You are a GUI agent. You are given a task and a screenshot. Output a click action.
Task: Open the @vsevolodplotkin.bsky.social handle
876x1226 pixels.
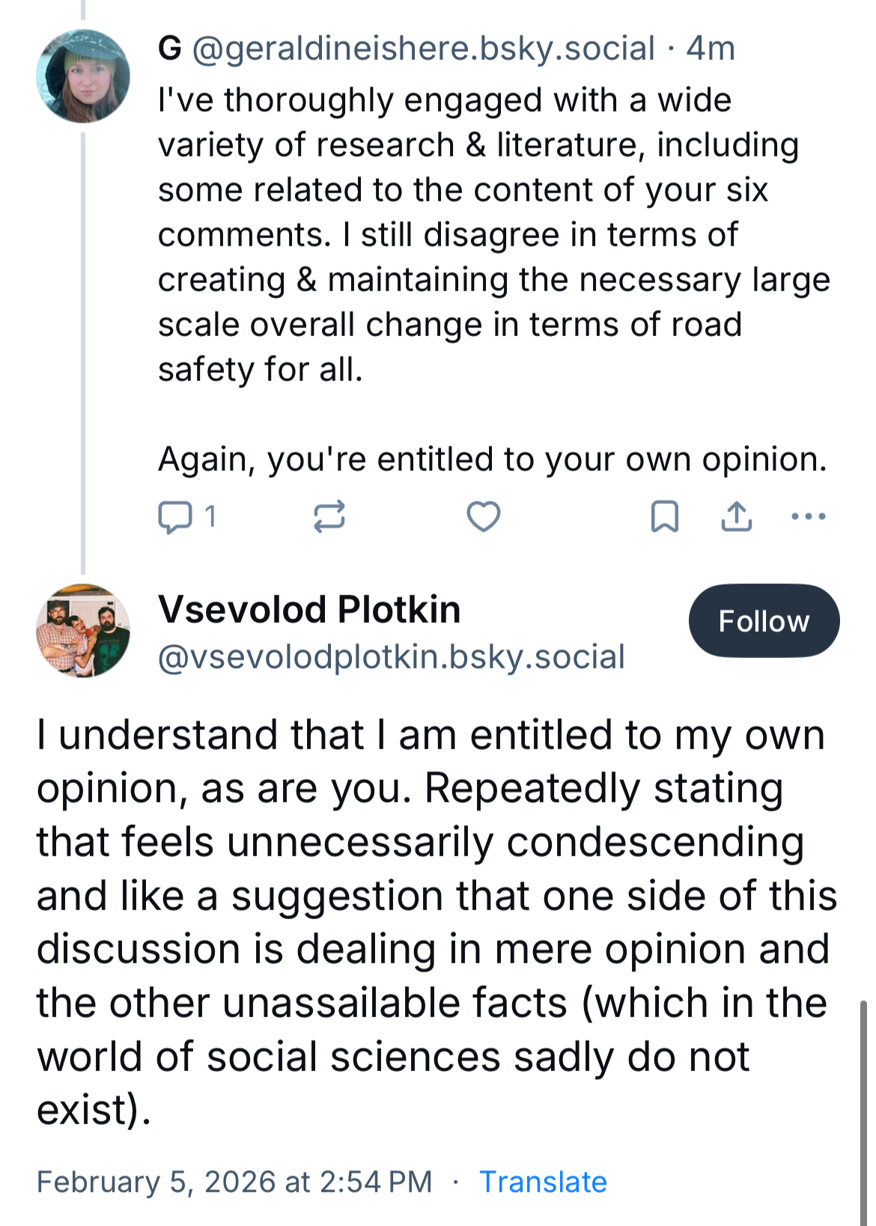(x=392, y=657)
